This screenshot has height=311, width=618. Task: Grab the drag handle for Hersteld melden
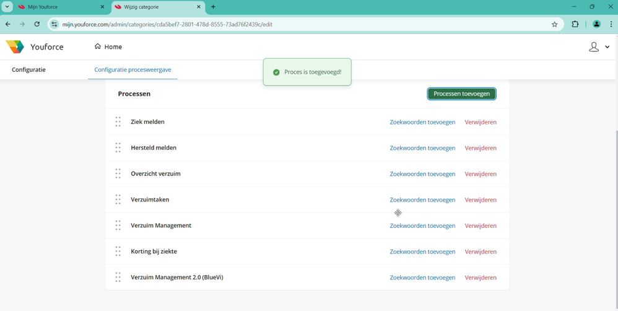tap(118, 148)
